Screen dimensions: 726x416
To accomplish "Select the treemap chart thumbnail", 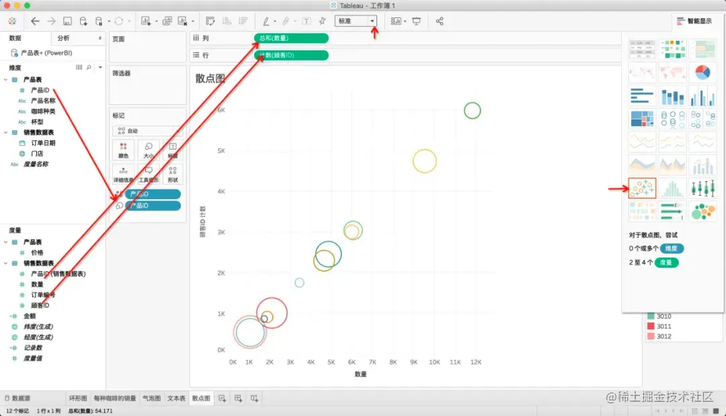I will pos(642,119).
